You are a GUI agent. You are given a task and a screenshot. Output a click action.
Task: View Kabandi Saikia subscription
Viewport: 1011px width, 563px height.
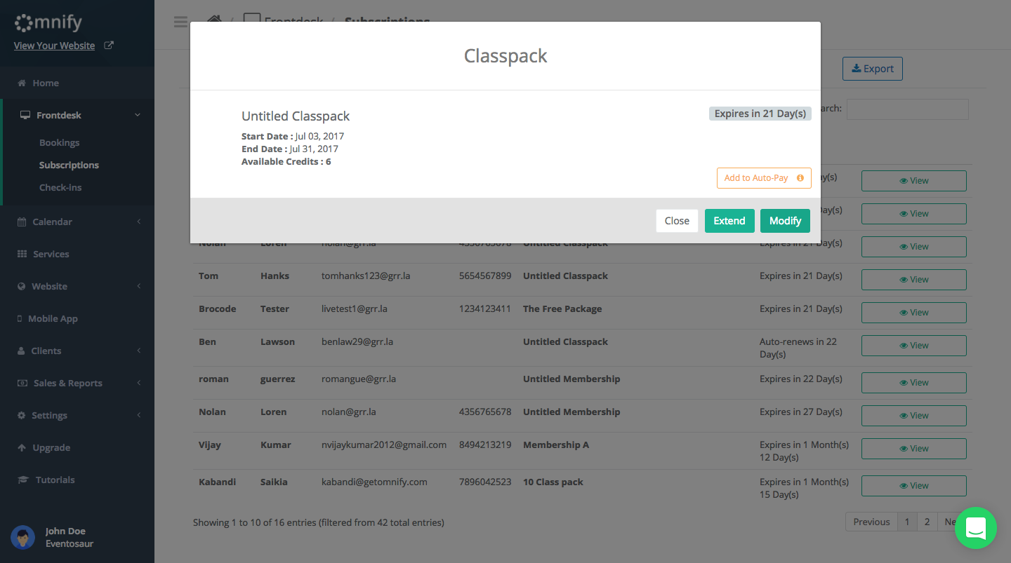click(x=913, y=485)
